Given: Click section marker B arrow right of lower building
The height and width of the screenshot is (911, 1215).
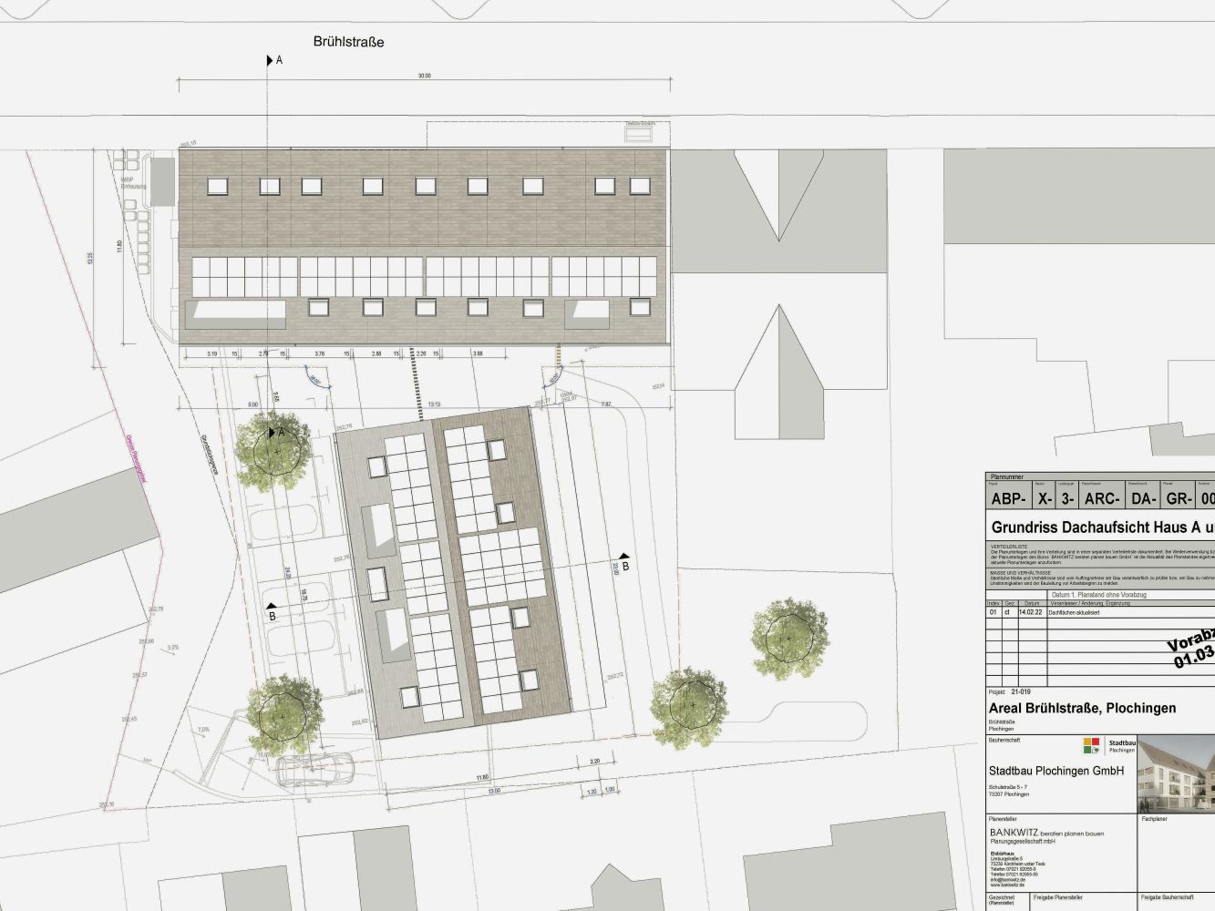Looking at the screenshot, I should click(x=624, y=556).
